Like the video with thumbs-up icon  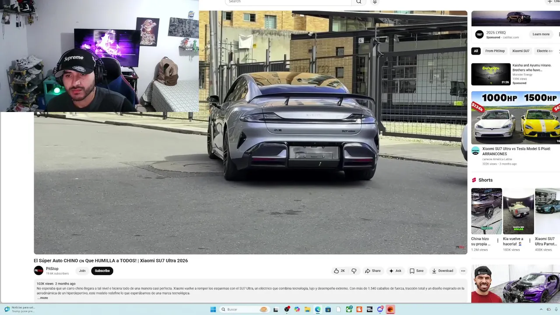[x=339, y=271]
